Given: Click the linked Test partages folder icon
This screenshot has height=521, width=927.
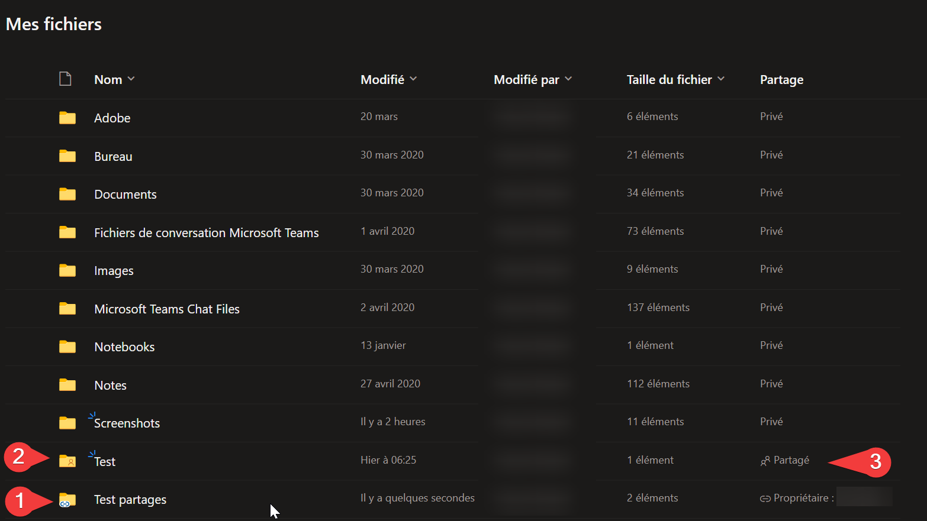Looking at the screenshot, I should [x=67, y=500].
